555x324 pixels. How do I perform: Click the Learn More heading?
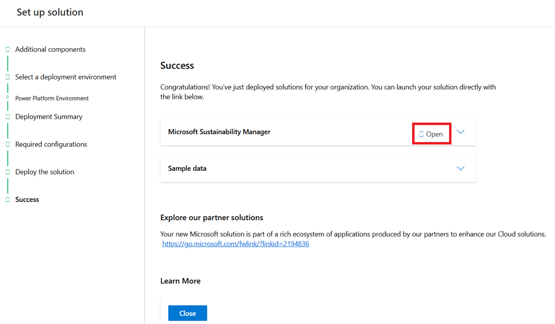(180, 281)
